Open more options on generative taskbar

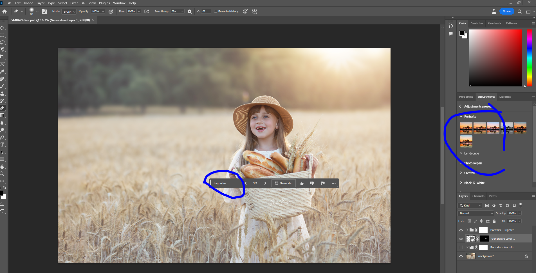coord(334,183)
